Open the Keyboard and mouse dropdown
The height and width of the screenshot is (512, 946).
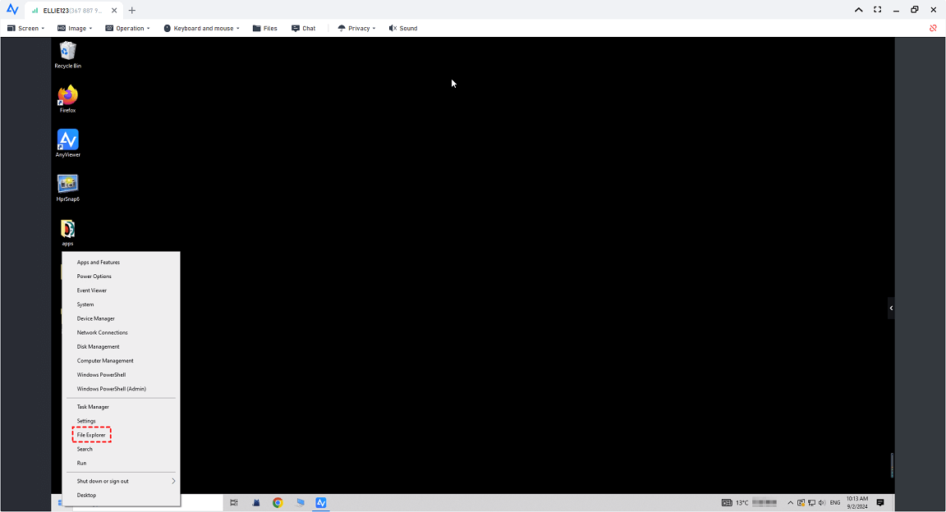tap(201, 29)
